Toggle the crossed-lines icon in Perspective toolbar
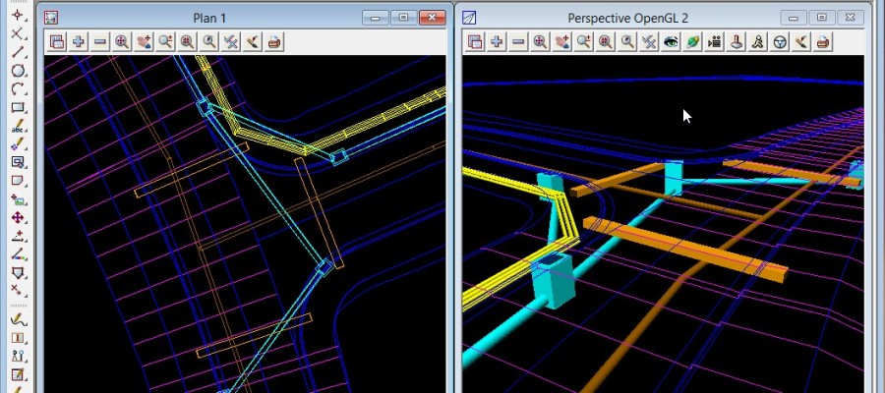 pyautogui.click(x=649, y=41)
